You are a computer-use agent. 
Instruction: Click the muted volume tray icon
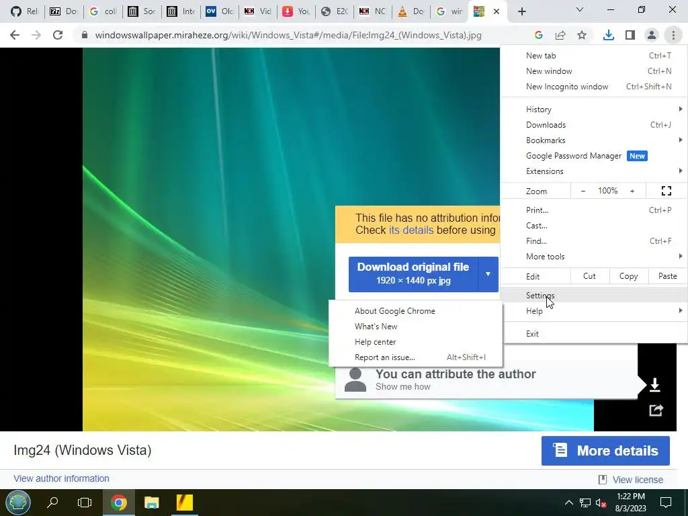coord(601,503)
